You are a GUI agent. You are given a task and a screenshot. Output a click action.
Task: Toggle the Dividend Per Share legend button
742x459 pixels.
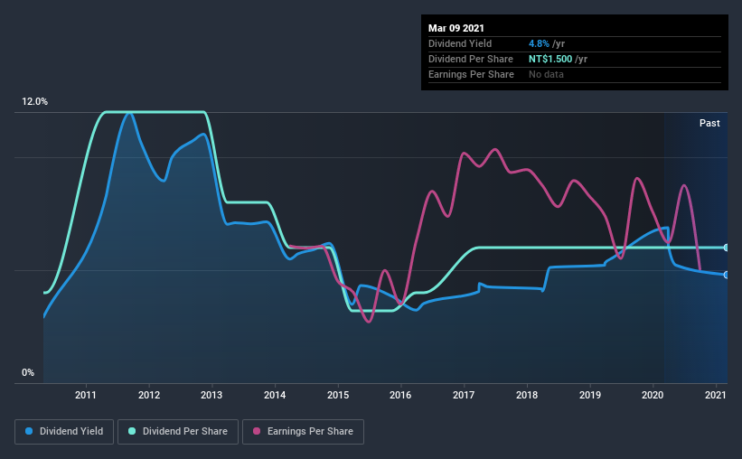[178, 432]
